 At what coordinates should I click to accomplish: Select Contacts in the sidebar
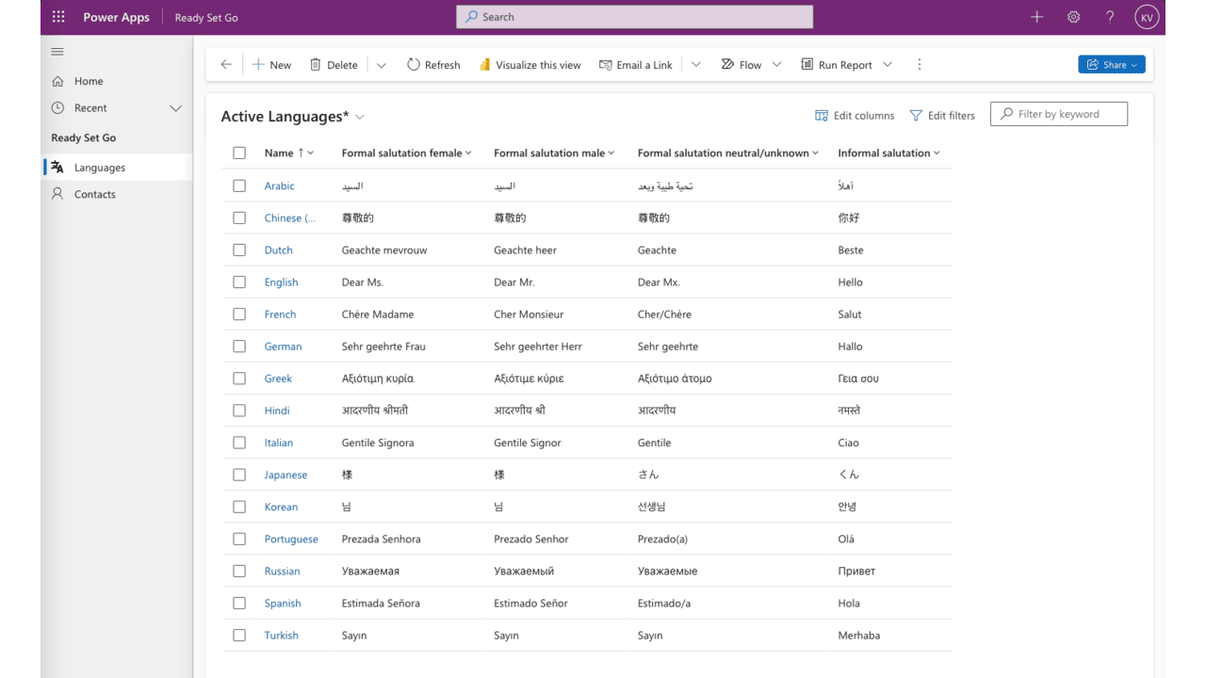coord(94,194)
